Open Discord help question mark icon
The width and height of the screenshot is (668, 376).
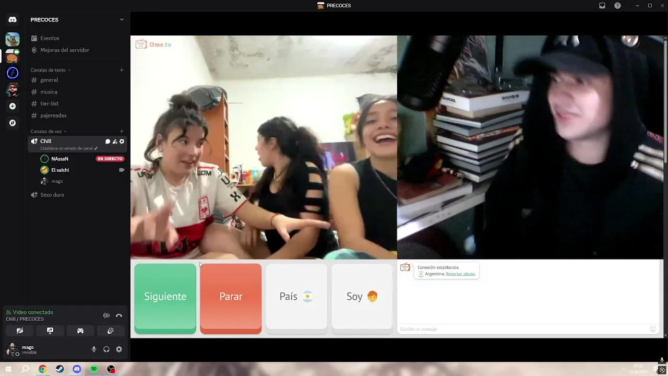[617, 6]
